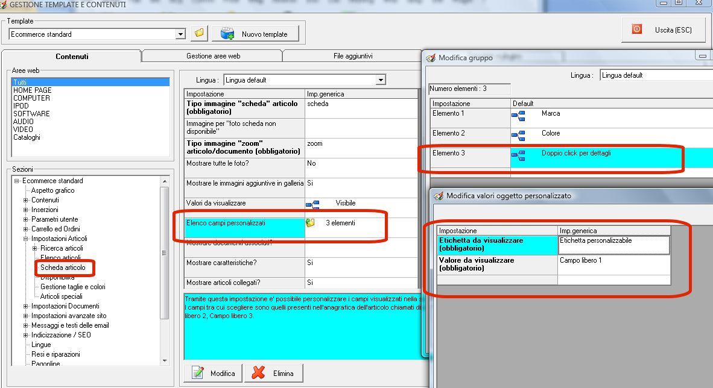
Task: Select VIDEO in Aree web list
Action: click(x=23, y=129)
